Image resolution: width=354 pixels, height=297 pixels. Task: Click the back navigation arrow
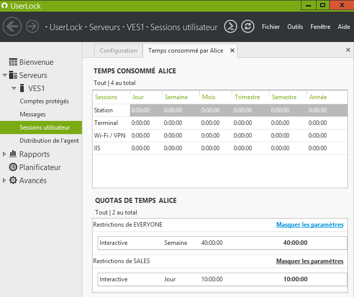(x=12, y=26)
